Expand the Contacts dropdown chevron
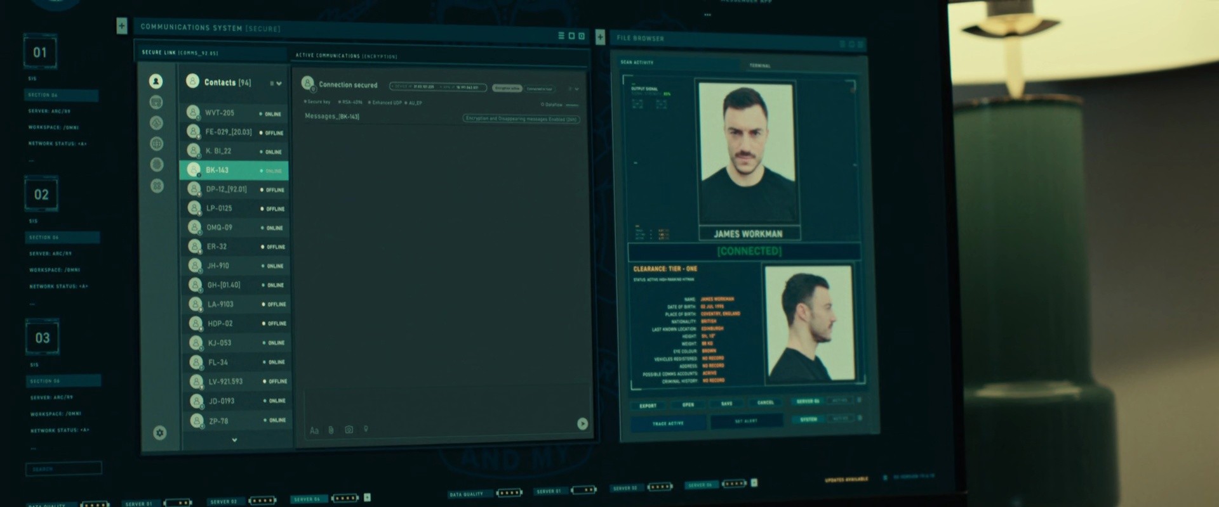1219x507 pixels. pyautogui.click(x=279, y=84)
